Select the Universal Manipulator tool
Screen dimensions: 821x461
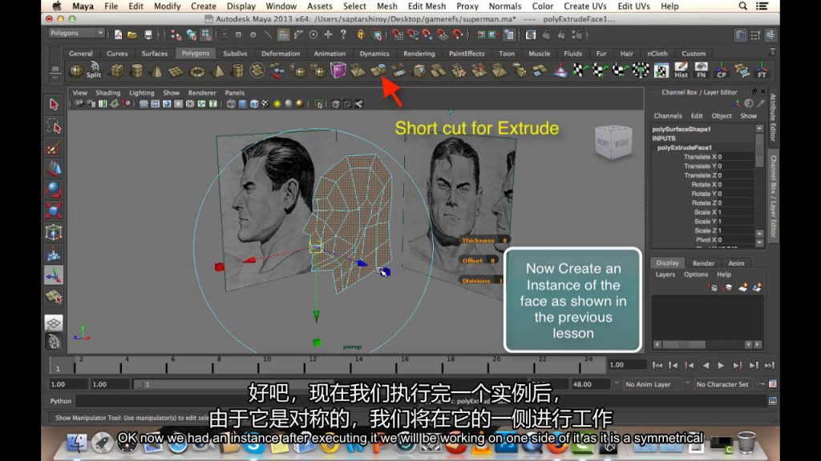pyautogui.click(x=54, y=232)
